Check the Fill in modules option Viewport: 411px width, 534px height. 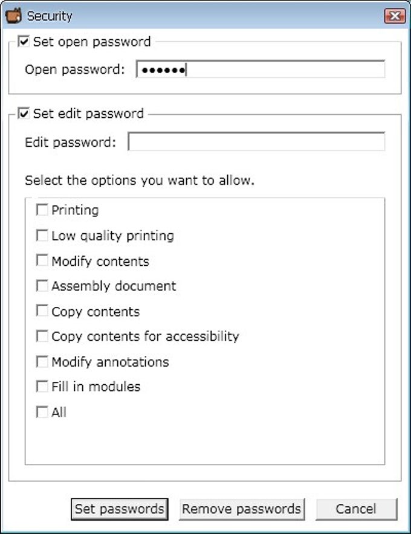point(42,387)
